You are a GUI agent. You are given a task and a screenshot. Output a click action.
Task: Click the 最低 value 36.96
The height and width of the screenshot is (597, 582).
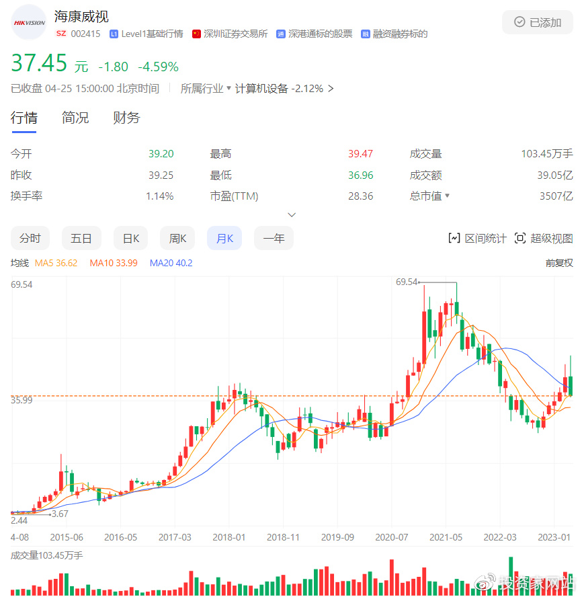pyautogui.click(x=360, y=175)
